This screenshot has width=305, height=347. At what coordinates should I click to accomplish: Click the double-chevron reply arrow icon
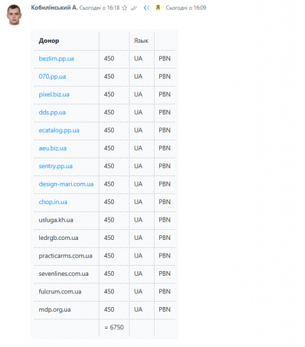click(x=146, y=8)
